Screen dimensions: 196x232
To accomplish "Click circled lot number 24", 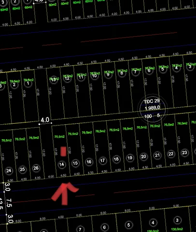I will (x=9, y=171).
